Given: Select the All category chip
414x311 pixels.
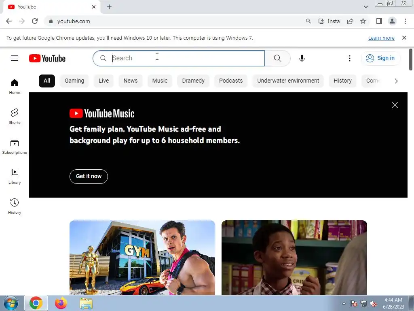Looking at the screenshot, I should coord(47,81).
